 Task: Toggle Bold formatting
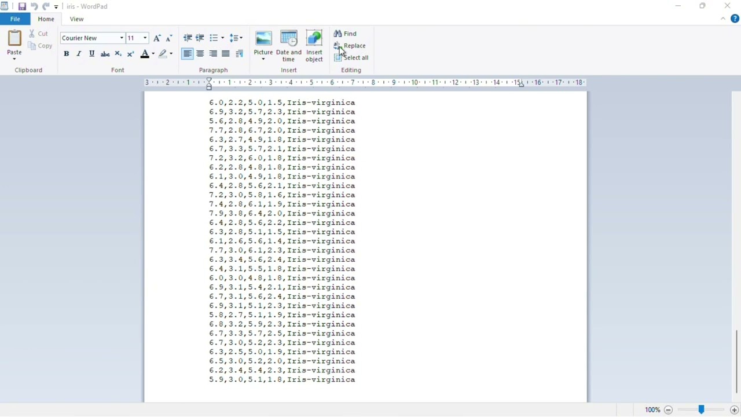pos(66,54)
